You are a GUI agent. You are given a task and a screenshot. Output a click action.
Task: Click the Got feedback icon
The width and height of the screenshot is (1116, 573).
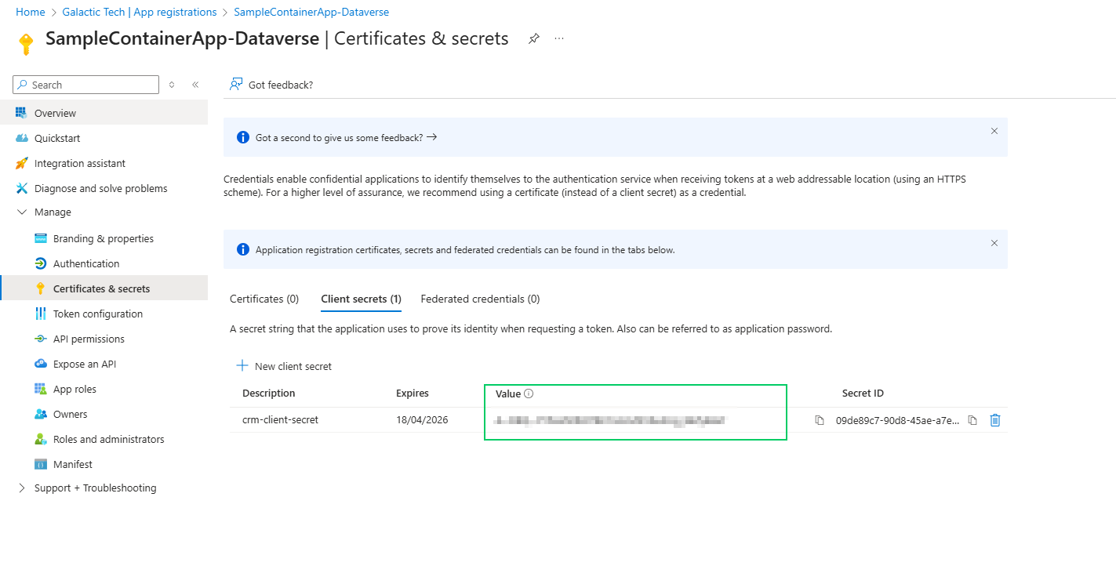pos(235,85)
